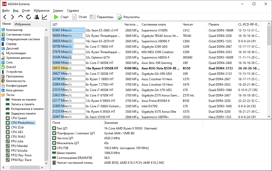Select the CPU AES benchmark
This screenshot has height=171, width=272.
tap(17, 132)
